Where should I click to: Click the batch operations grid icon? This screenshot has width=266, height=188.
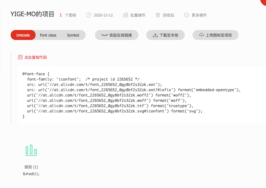pos(125,15)
